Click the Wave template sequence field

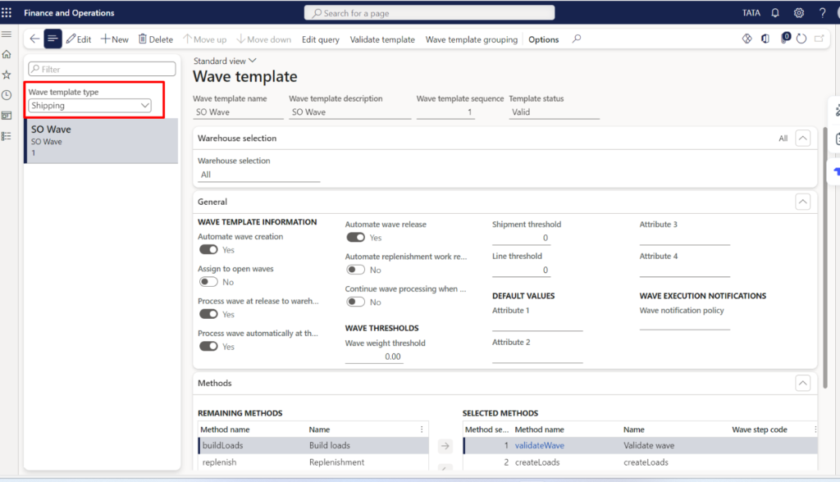[x=445, y=112]
